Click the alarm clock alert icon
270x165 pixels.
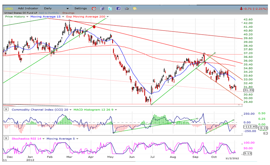pos(94,8)
